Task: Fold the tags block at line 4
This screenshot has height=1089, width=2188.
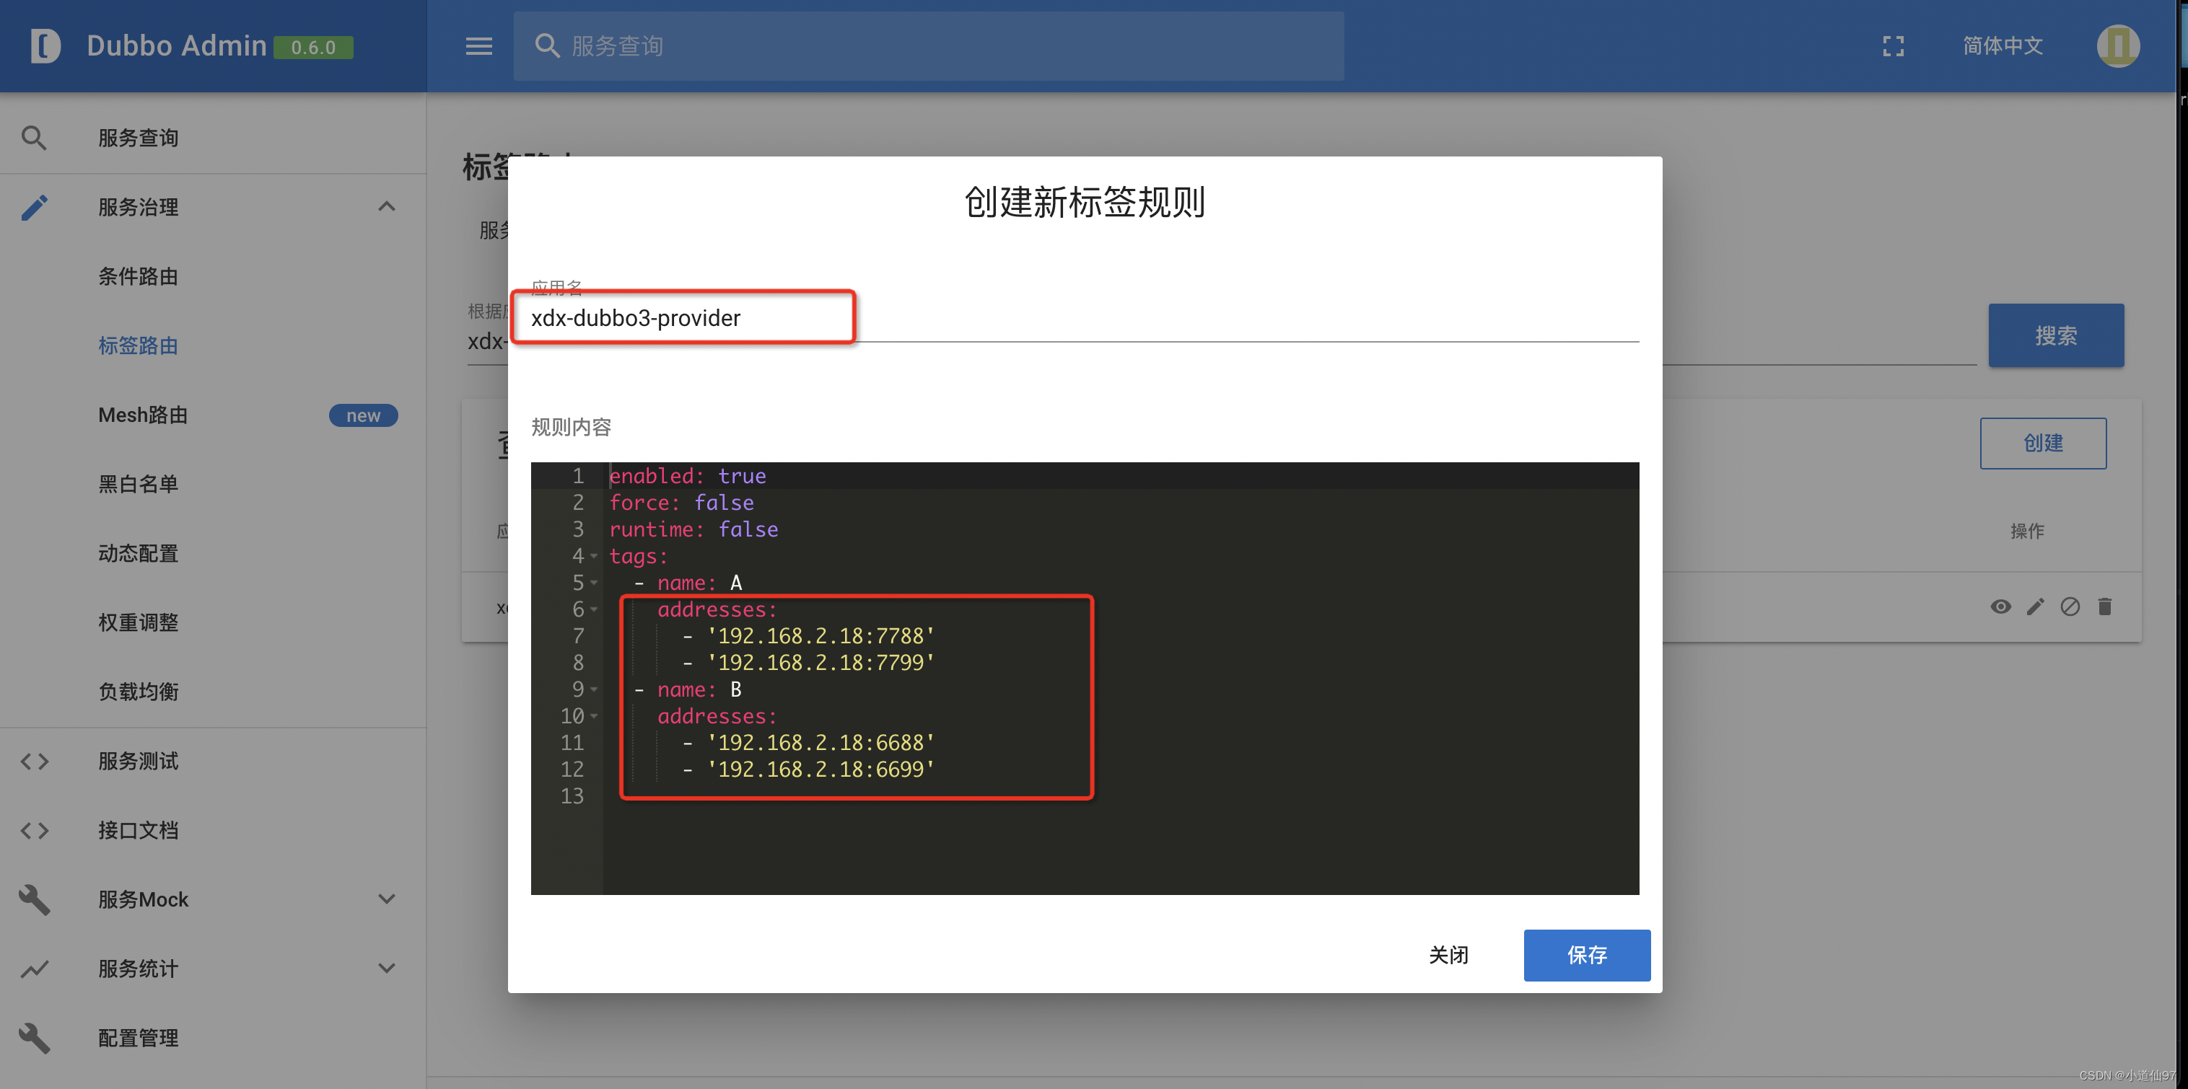Action: tap(594, 557)
